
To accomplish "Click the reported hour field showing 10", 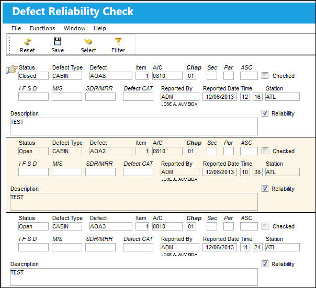I will [245, 172].
